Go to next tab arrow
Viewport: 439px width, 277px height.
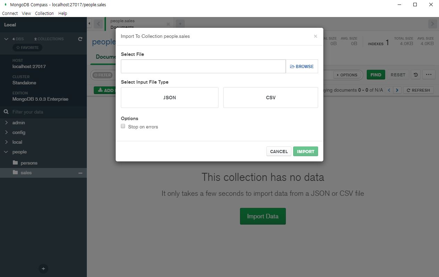coord(432,24)
